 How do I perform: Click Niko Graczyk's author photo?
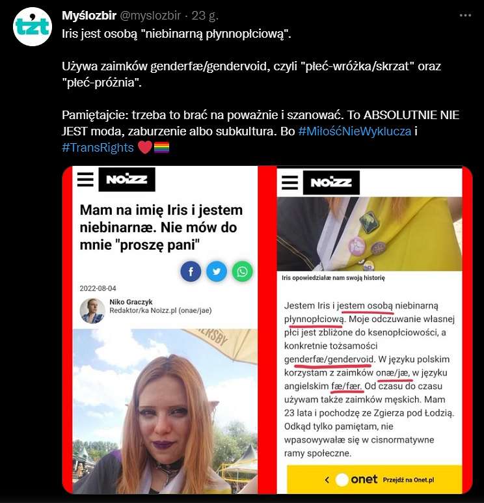click(92, 310)
